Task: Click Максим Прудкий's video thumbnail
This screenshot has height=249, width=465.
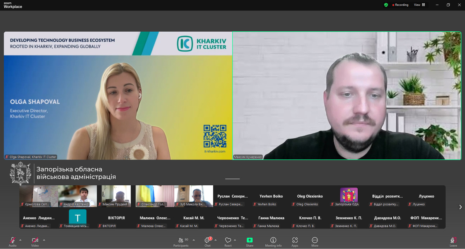Action: click(x=116, y=196)
